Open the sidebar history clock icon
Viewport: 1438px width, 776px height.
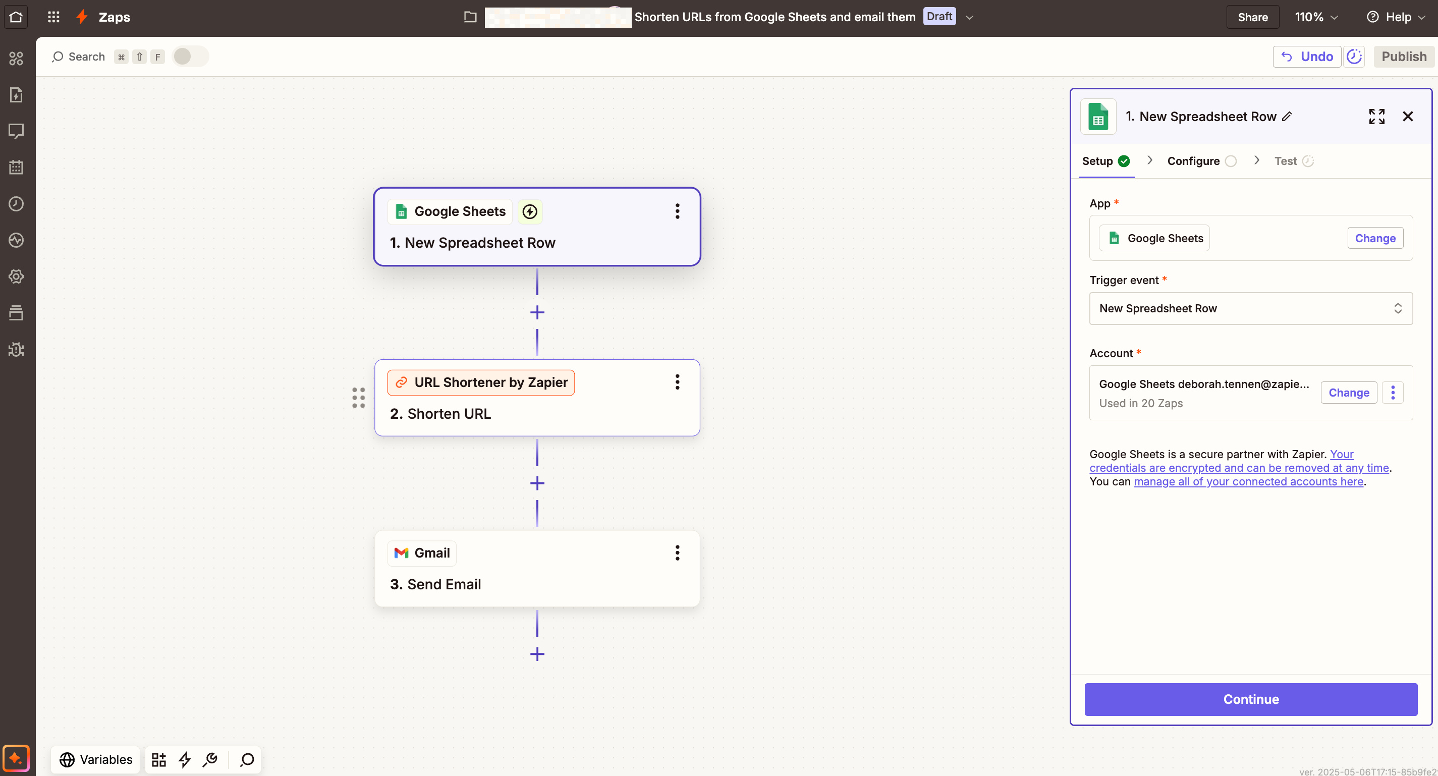click(x=16, y=204)
